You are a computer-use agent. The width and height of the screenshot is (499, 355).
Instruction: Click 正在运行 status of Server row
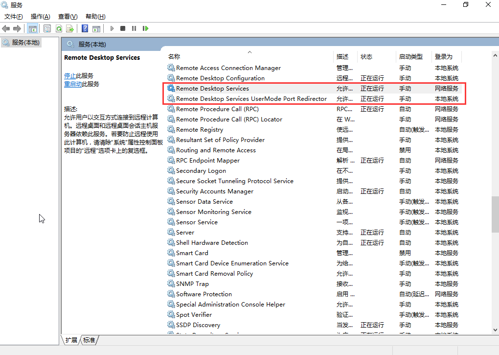372,232
